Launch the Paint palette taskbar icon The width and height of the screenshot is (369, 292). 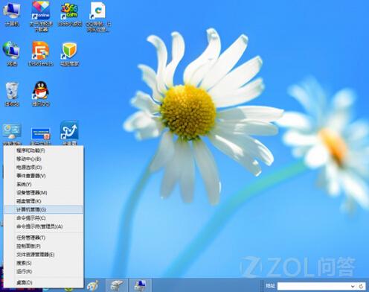[x=93, y=285]
